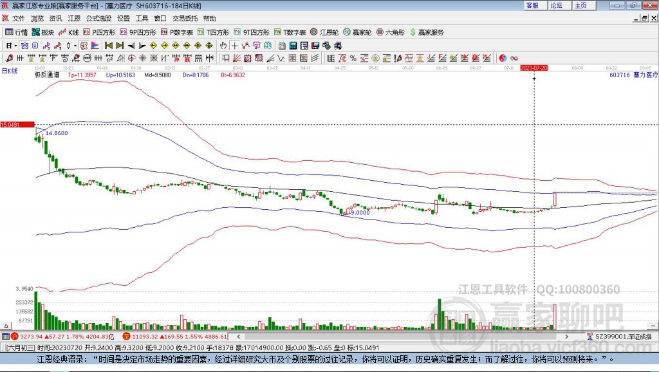
Task: Open the T数字表 tool
Action: point(290,32)
